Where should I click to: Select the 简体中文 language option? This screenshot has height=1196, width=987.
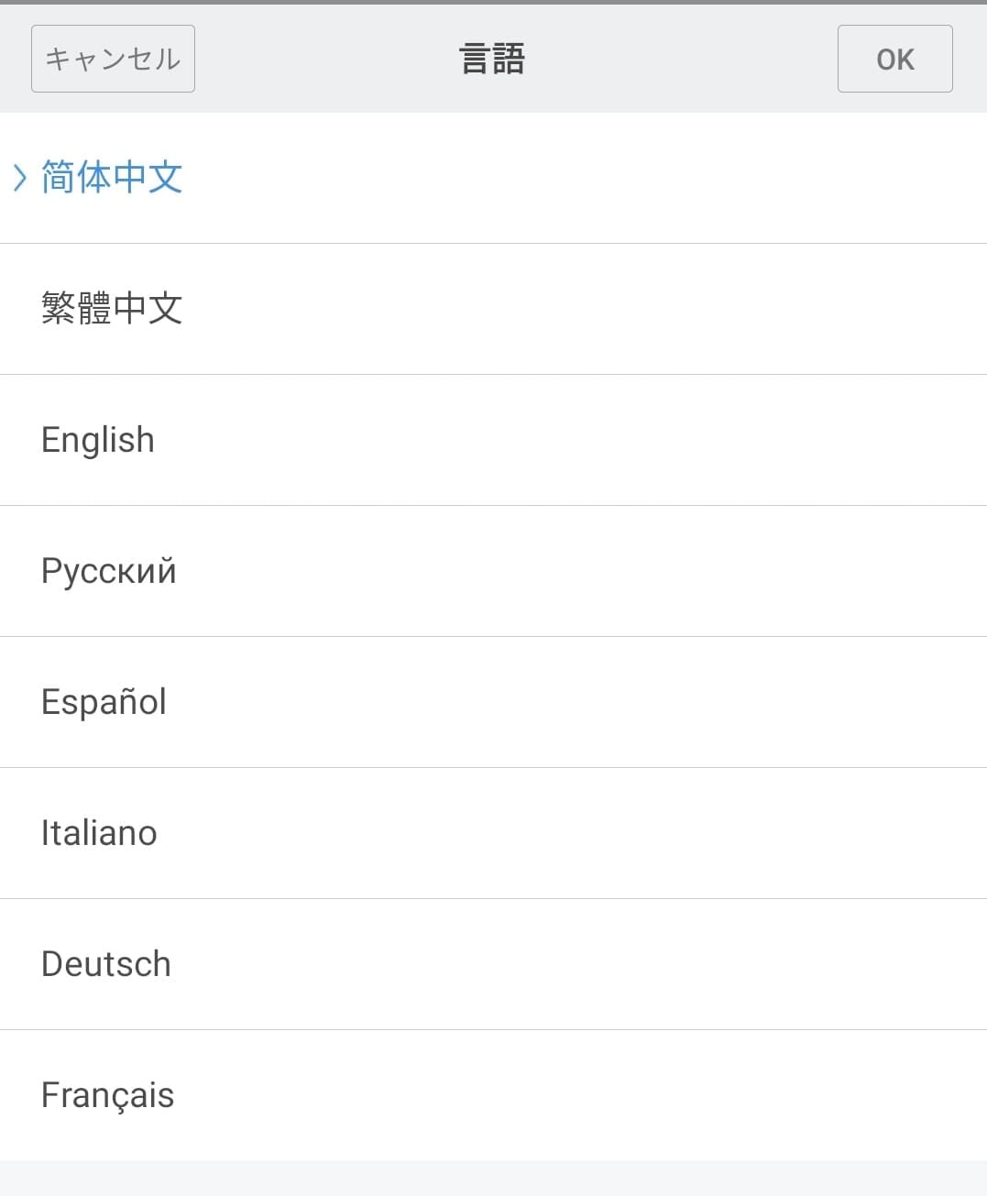(112, 178)
